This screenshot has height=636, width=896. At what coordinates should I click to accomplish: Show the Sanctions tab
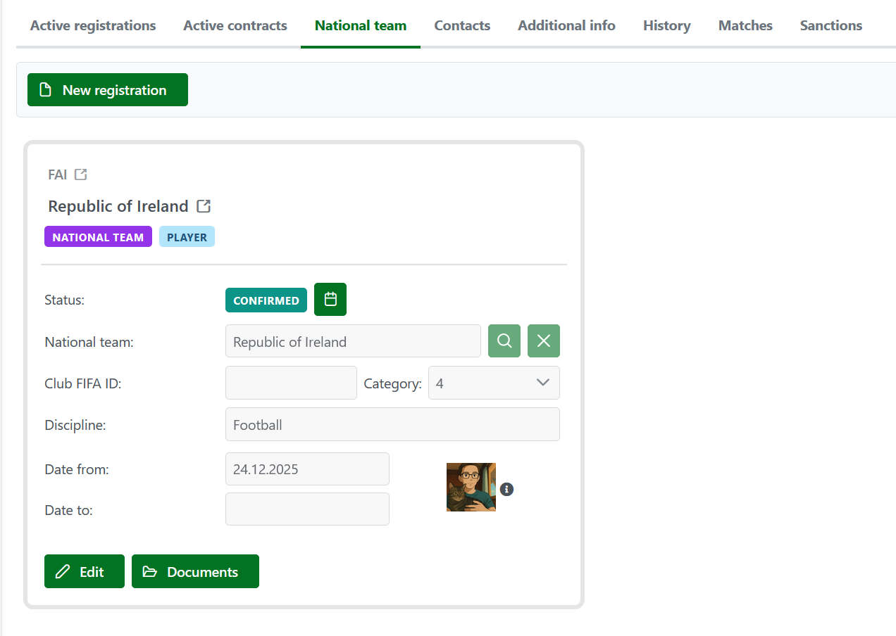coord(831,25)
